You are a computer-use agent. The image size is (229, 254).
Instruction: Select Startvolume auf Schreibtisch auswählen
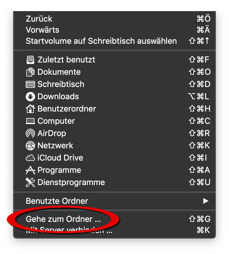[x=101, y=41]
